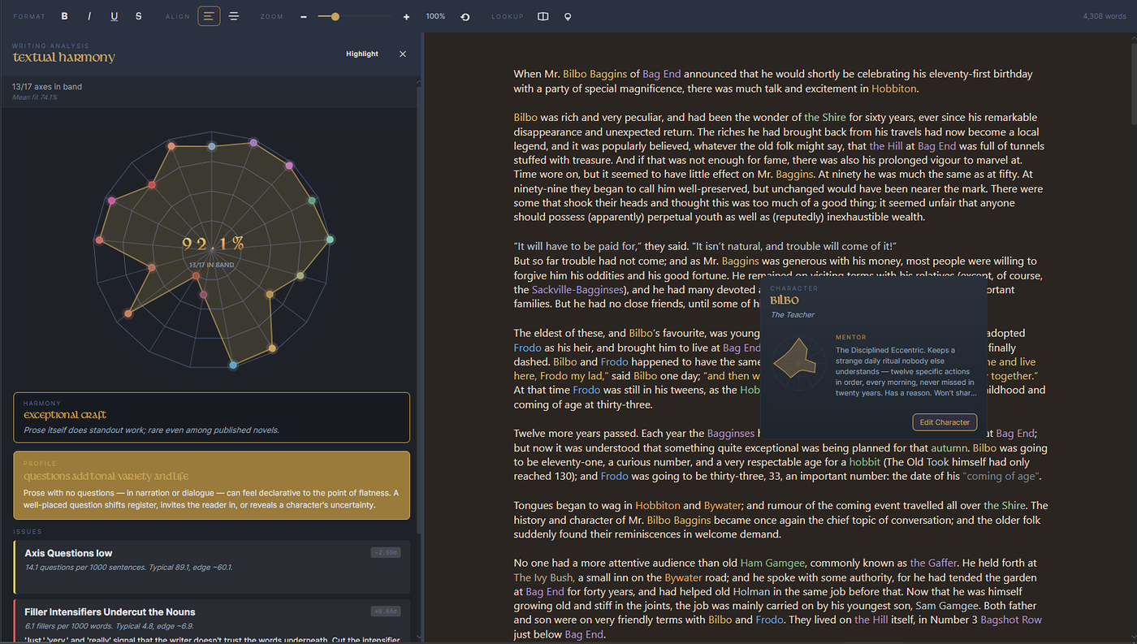Open the questions add tonal variety profile card
This screenshot has width=1137, height=644.
coord(211,486)
